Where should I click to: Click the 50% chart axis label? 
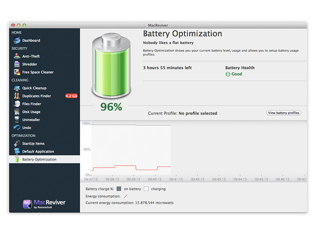tap(87, 149)
